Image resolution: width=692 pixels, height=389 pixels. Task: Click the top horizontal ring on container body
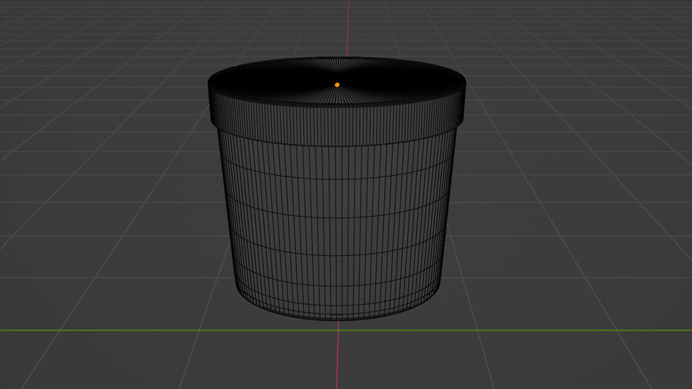point(337,179)
